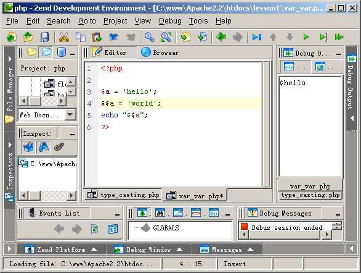The height and width of the screenshot is (273, 361).
Task: Expand the Debug Window bottom panel
Action: (148, 250)
